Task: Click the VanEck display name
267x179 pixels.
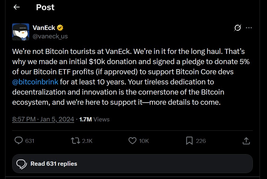Action: (x=44, y=28)
